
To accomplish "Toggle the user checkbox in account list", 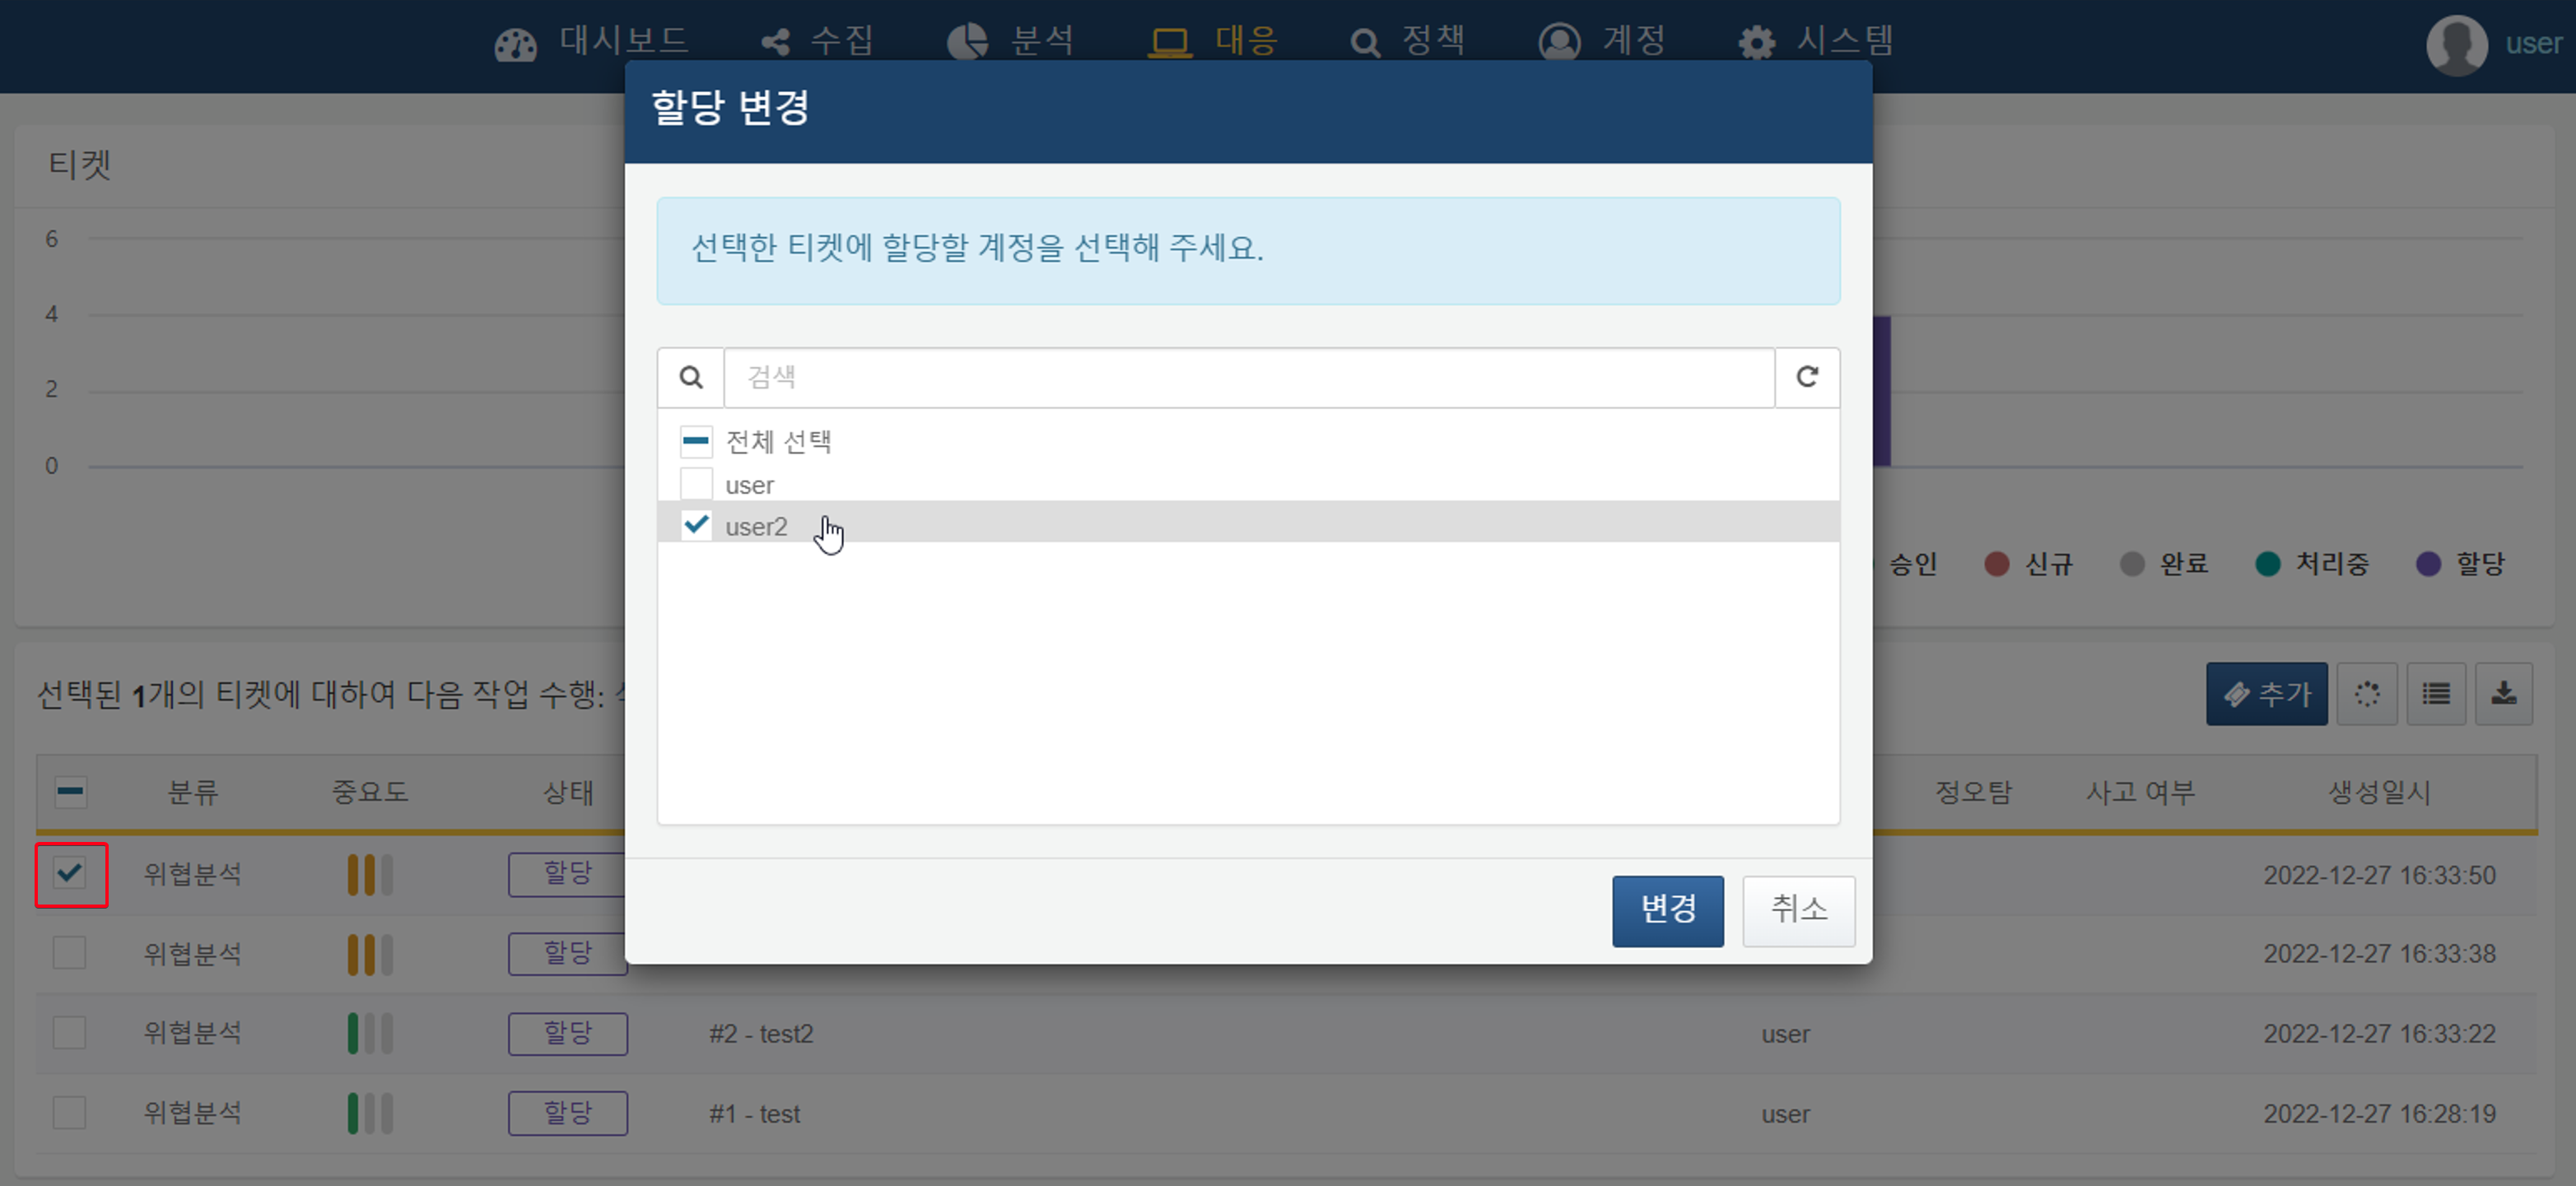I will [x=695, y=483].
